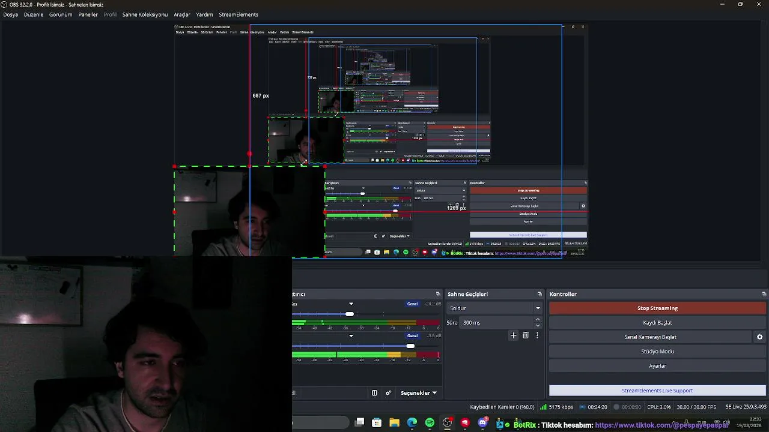The height and width of the screenshot is (432, 769).
Task: Open the Dosya menu
Action: [x=10, y=14]
